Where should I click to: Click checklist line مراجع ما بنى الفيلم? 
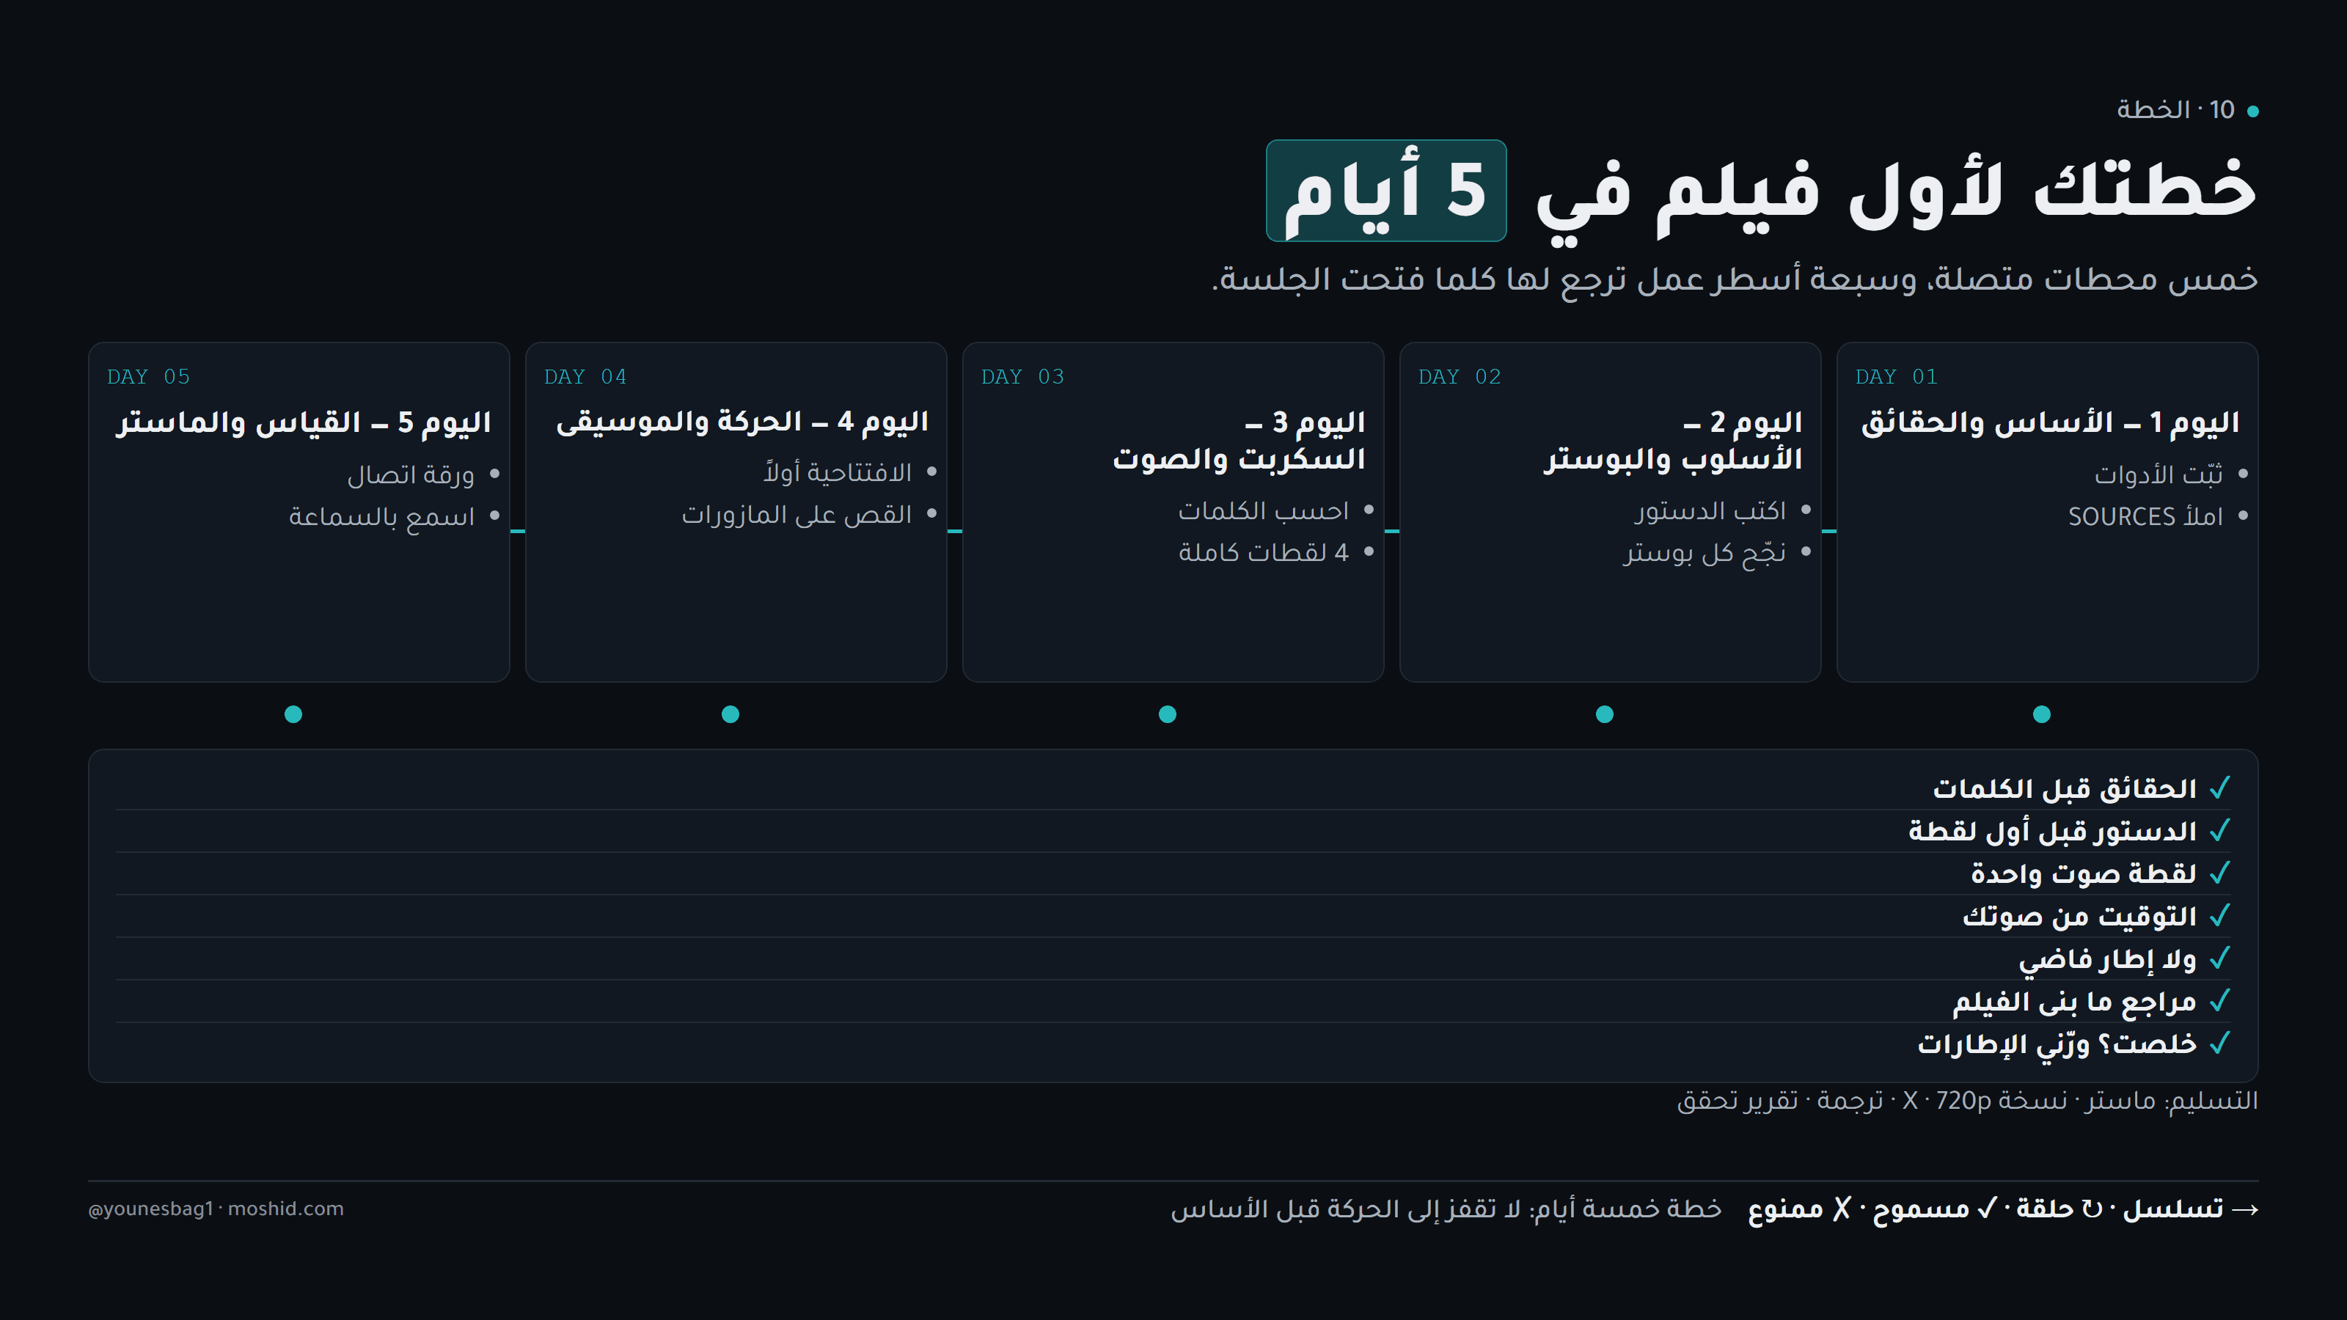[2075, 1002]
